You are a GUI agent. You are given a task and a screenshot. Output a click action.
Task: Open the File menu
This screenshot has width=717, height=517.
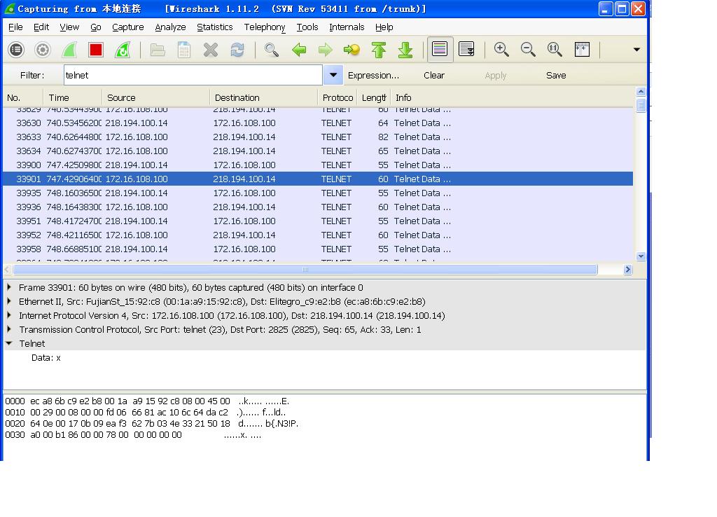coord(15,27)
